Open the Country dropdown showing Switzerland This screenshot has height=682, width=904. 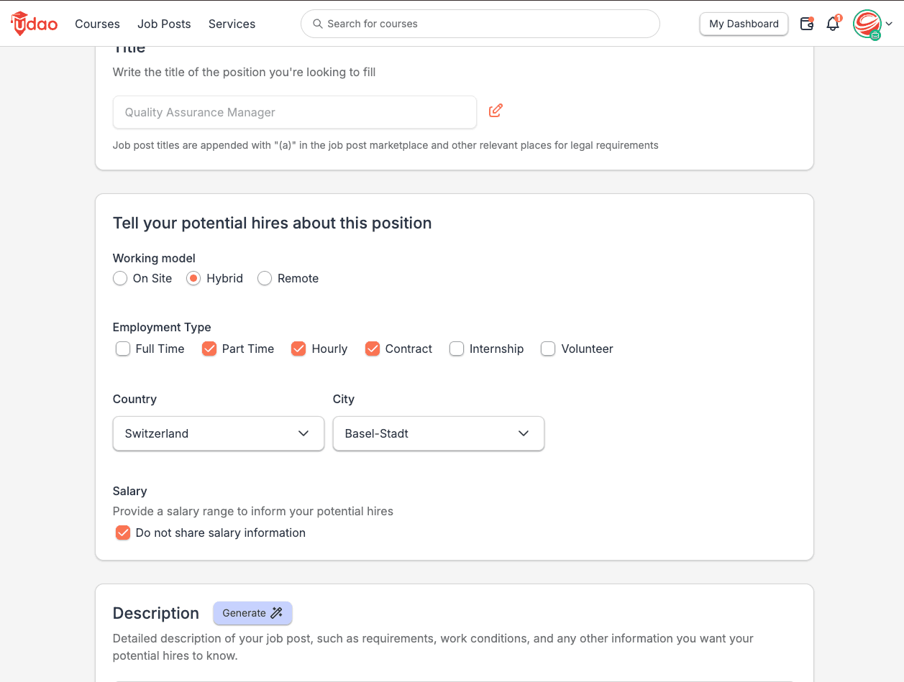tap(218, 433)
